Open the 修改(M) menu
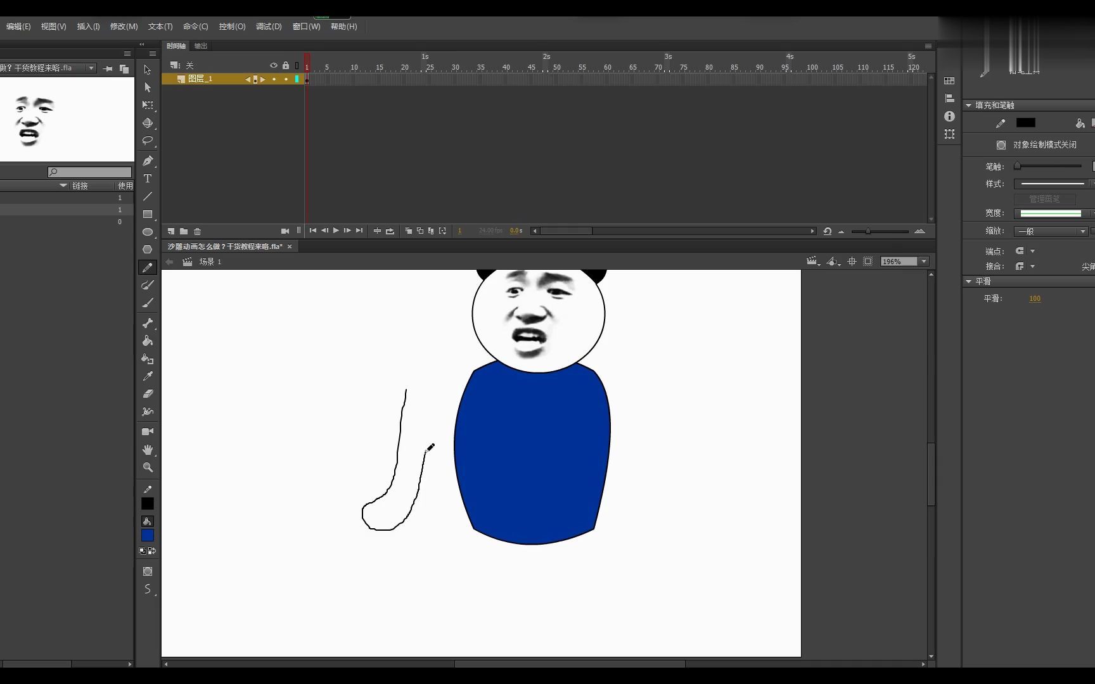Screen dimensions: 1095x684 pos(124,26)
